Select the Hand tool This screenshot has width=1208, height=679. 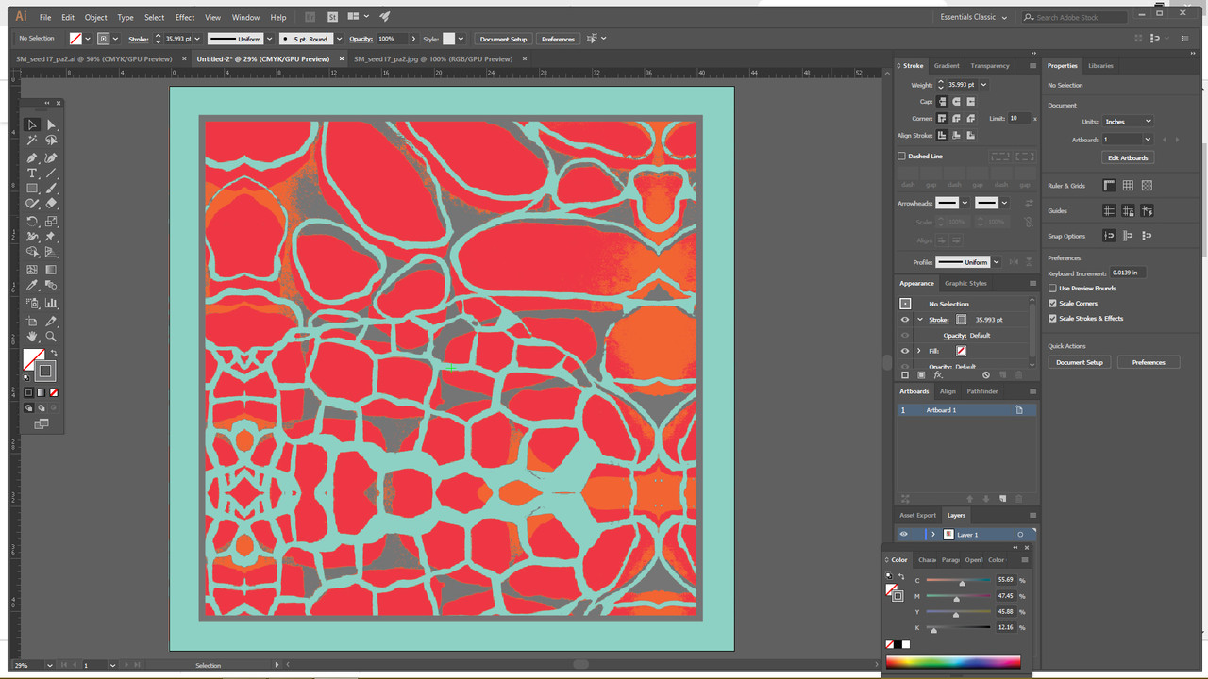click(31, 335)
